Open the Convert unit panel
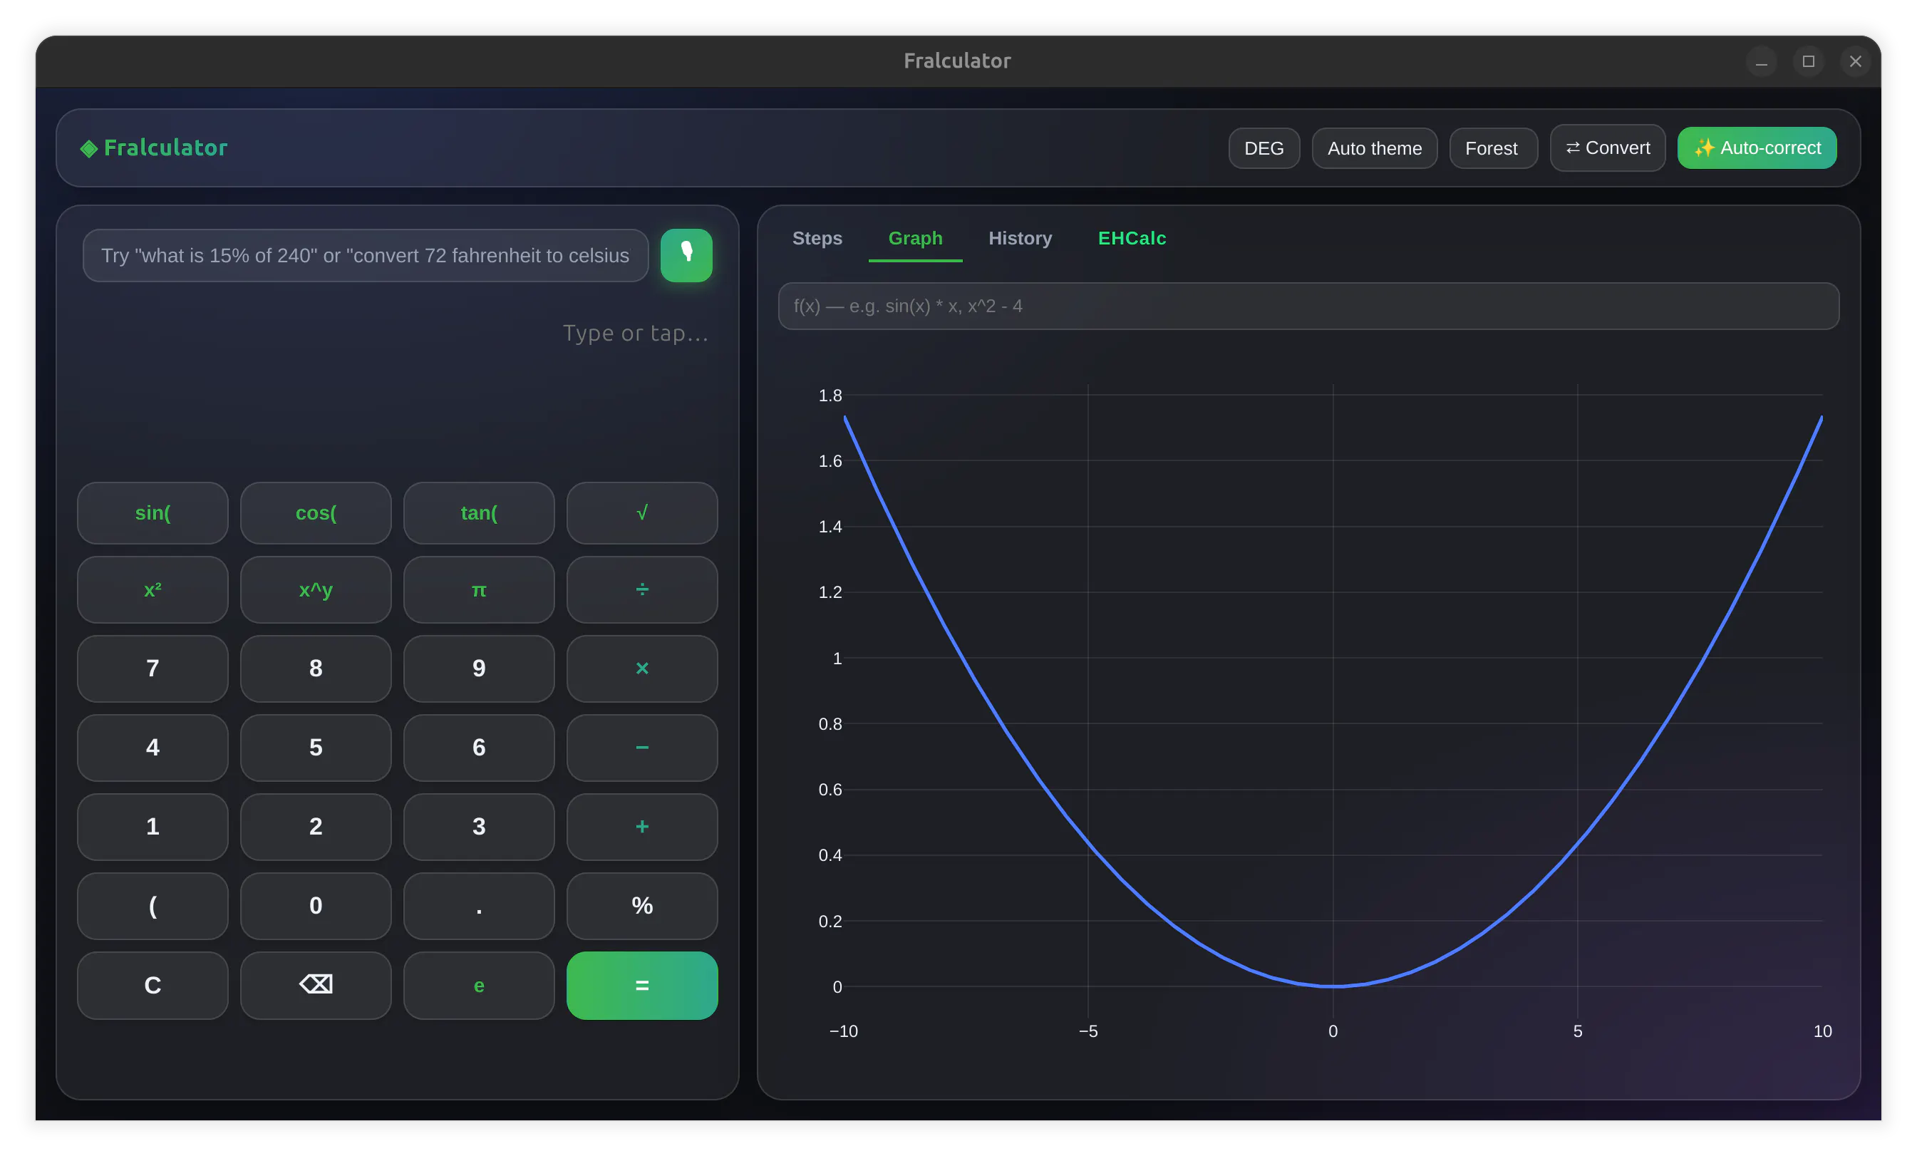The image size is (1917, 1156). point(1607,148)
